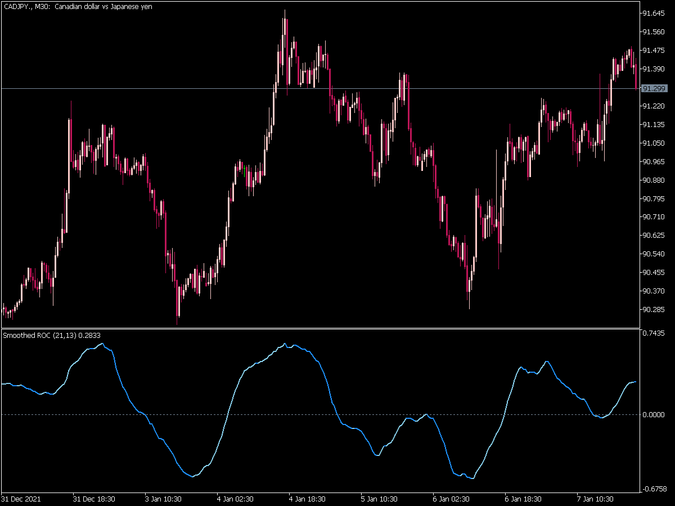
Task: Click the CADJPY M30 chart title text
Action: tap(78, 6)
